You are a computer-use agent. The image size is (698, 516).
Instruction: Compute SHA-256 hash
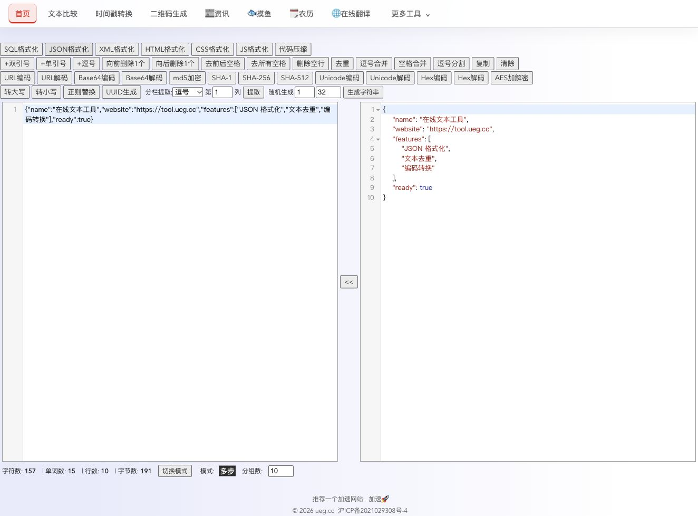coord(256,78)
